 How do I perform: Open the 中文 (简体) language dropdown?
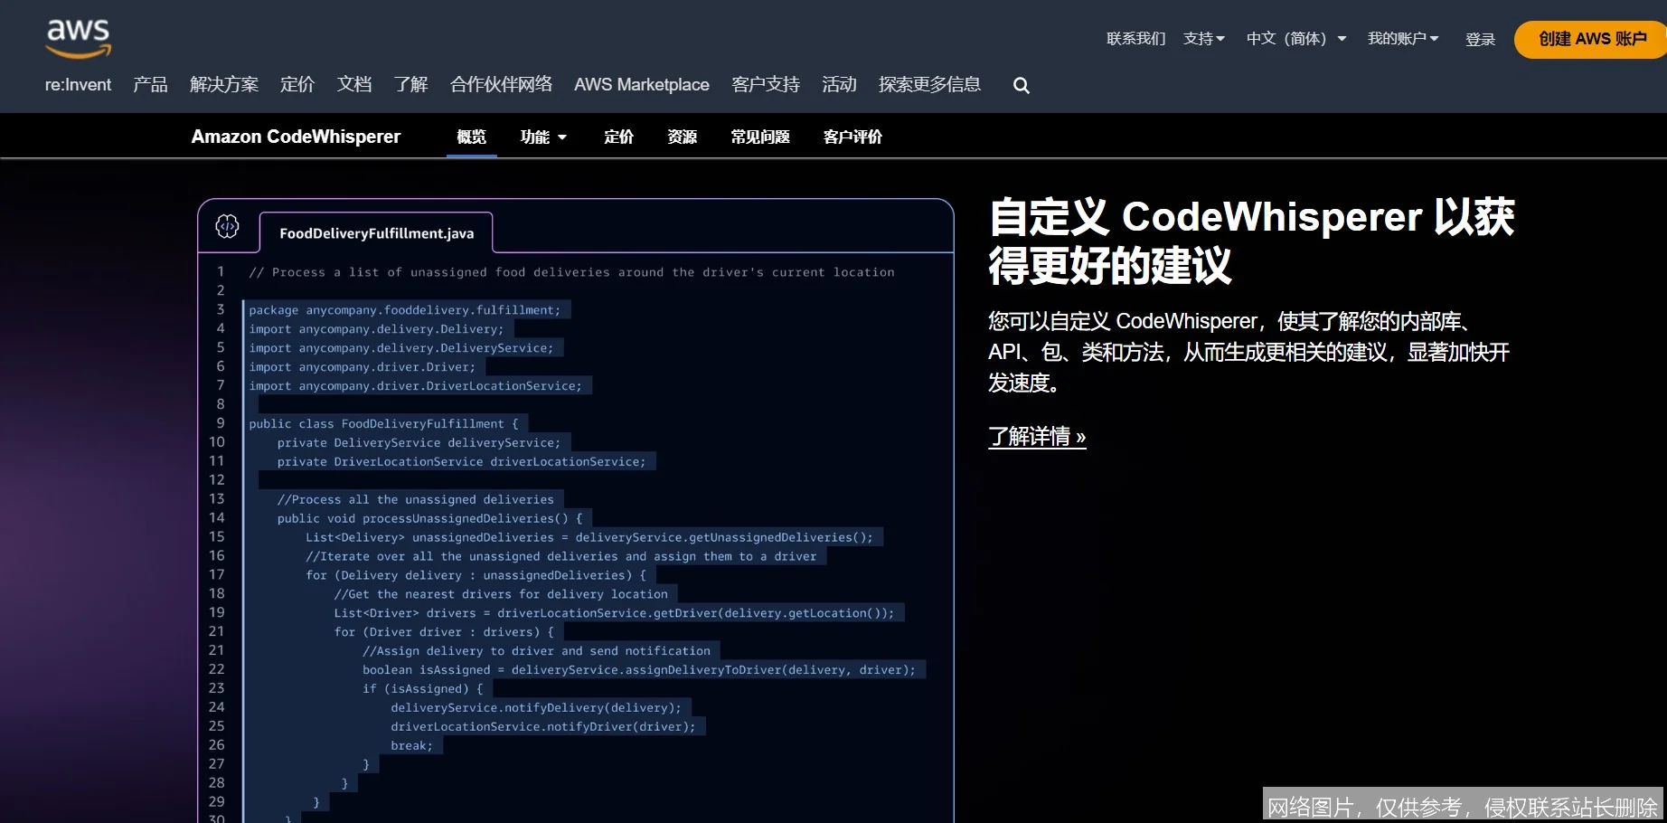tap(1296, 39)
